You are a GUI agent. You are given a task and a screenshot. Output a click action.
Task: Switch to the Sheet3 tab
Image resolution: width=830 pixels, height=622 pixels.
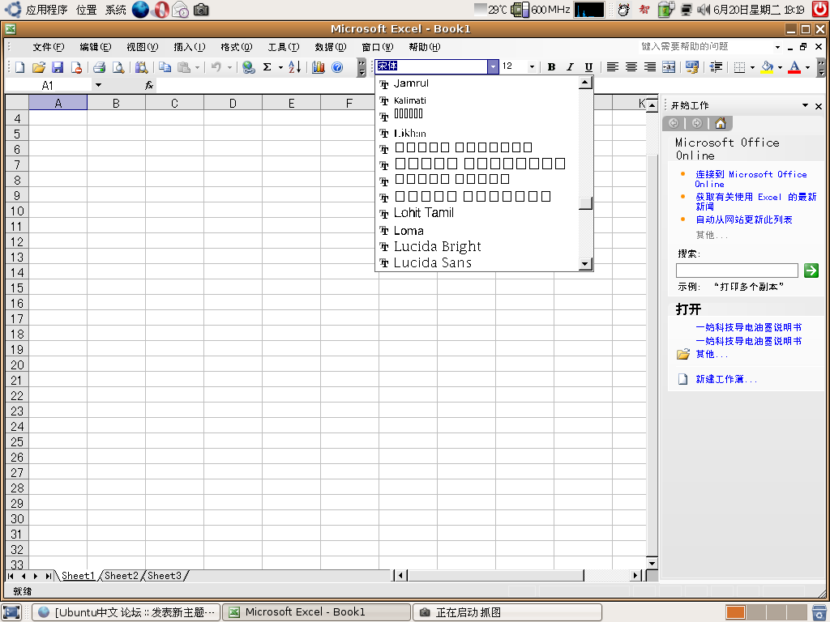(x=164, y=576)
